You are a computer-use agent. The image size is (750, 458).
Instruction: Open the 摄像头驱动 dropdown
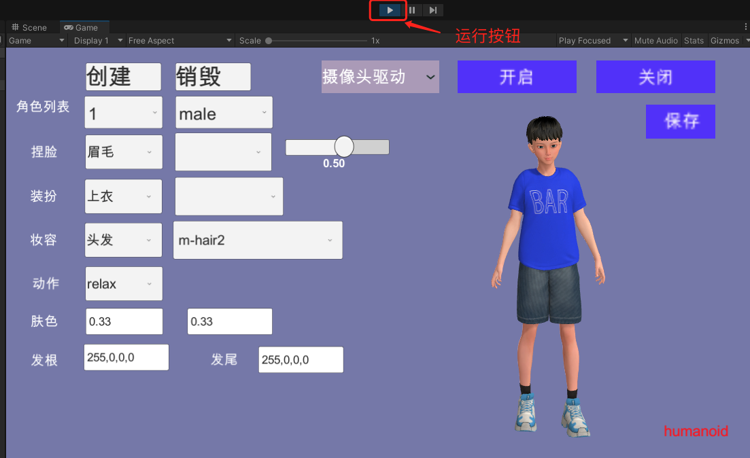click(x=380, y=77)
